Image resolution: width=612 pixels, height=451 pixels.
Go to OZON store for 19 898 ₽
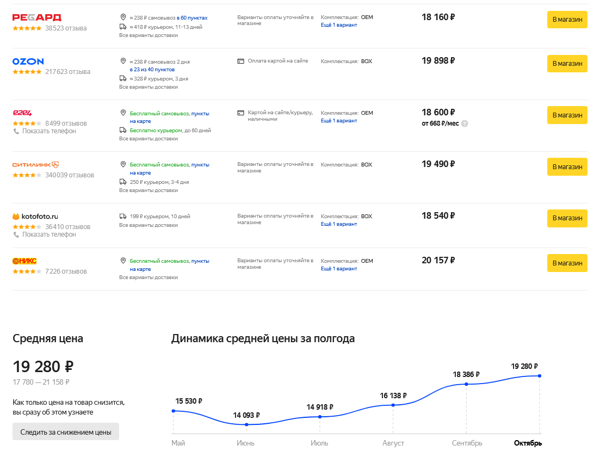point(567,64)
